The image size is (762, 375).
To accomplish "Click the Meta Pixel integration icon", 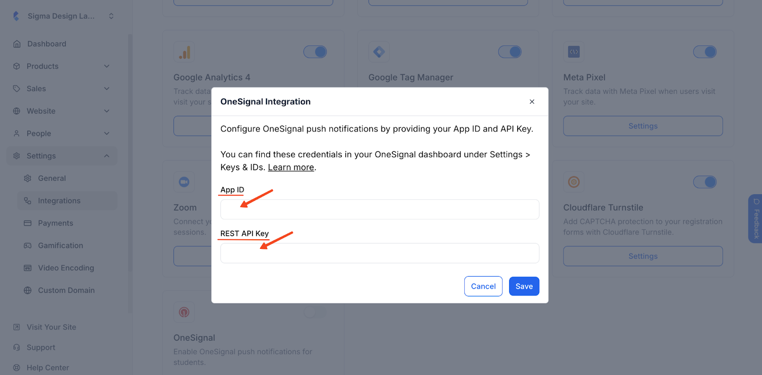I will click(x=573, y=51).
